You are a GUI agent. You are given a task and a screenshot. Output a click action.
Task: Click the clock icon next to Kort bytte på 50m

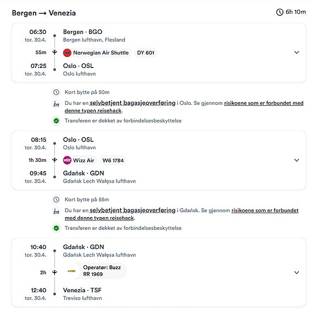56,92
